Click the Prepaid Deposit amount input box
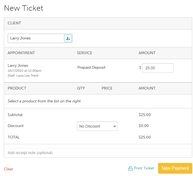This screenshot has width=193, height=176. [x=158, y=68]
